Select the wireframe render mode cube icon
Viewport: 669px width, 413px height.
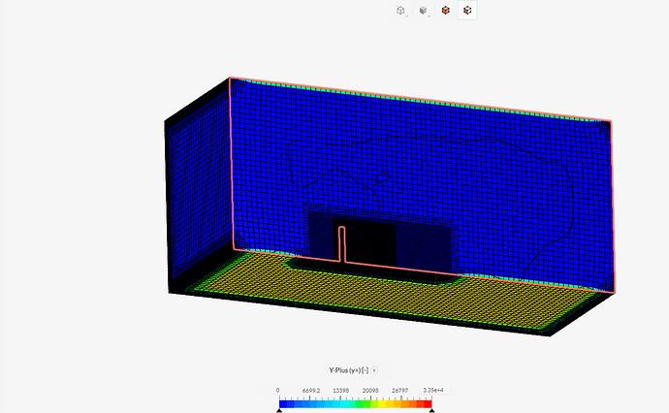click(400, 11)
